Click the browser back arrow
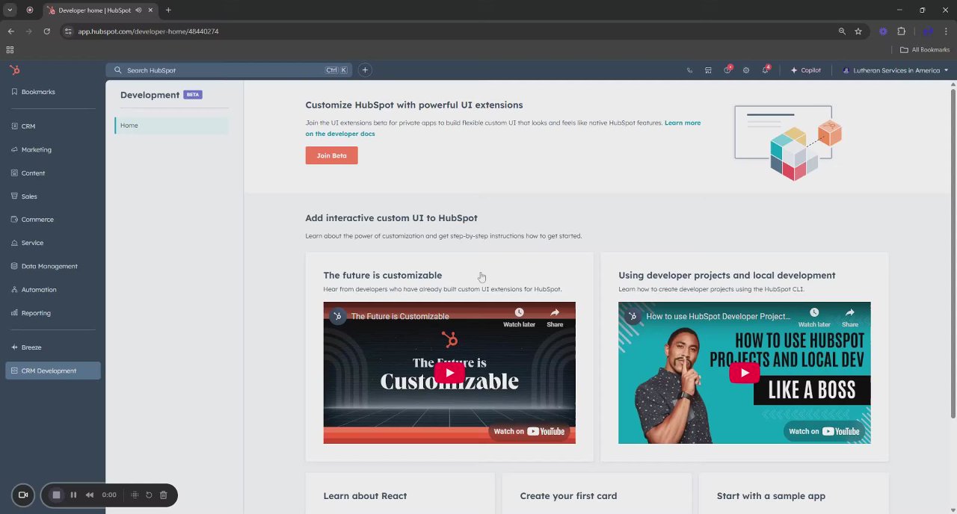The image size is (957, 514). pos(10,31)
